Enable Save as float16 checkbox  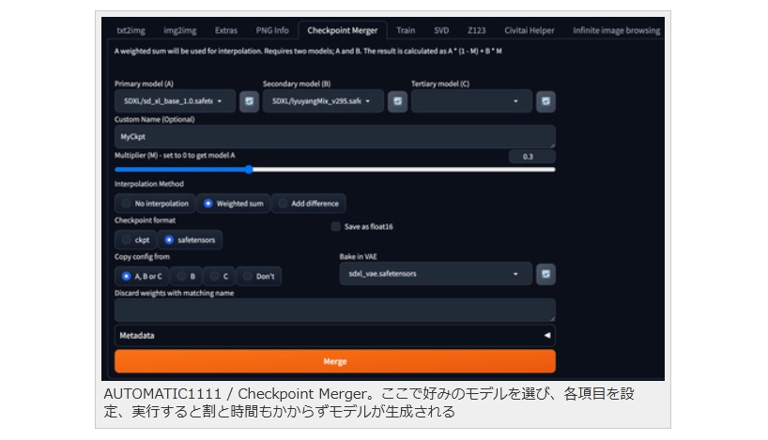tap(336, 226)
